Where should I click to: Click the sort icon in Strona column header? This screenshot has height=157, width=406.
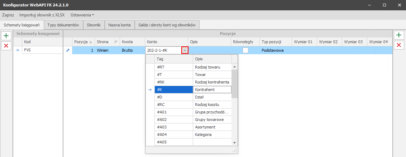116,42
